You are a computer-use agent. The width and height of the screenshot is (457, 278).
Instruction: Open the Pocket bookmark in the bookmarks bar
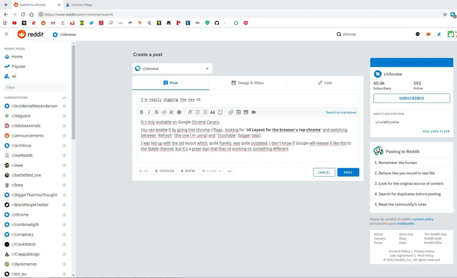click(x=246, y=23)
